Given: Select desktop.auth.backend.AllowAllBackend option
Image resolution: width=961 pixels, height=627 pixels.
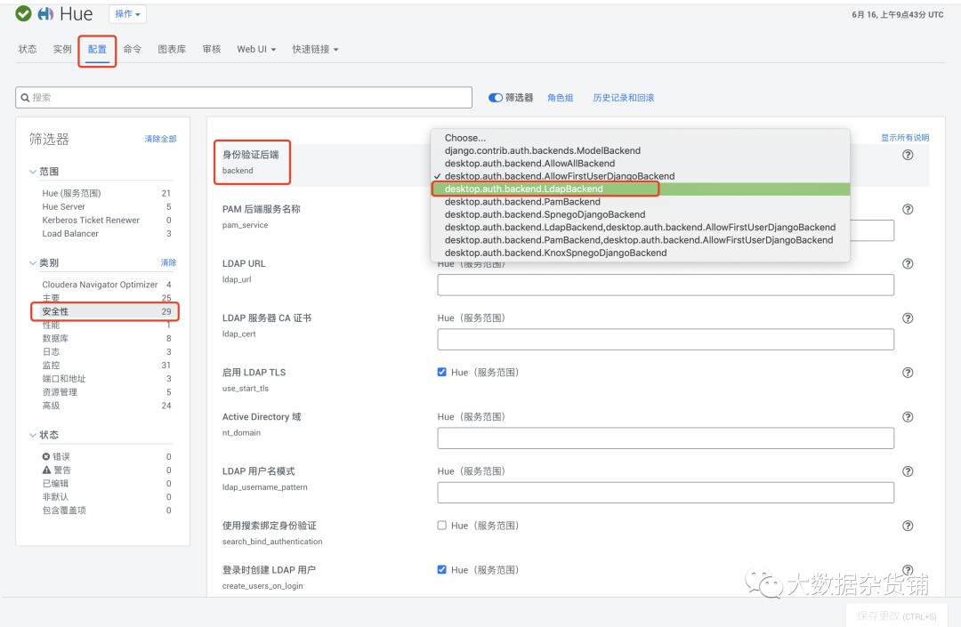Looking at the screenshot, I should [x=640, y=164].
